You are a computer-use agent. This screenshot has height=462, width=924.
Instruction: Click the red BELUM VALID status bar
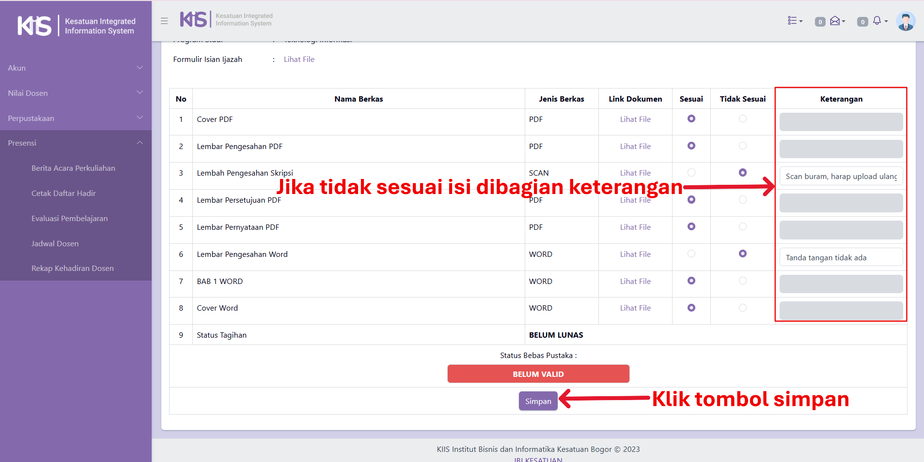tap(538, 374)
